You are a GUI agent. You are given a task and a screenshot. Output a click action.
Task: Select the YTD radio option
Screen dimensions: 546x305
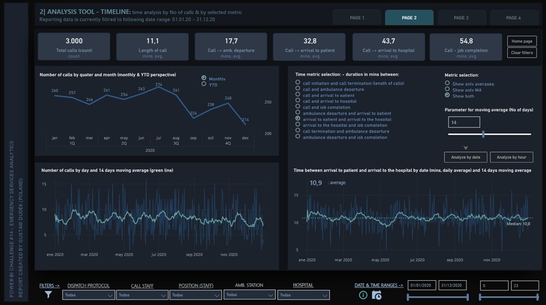click(204, 84)
